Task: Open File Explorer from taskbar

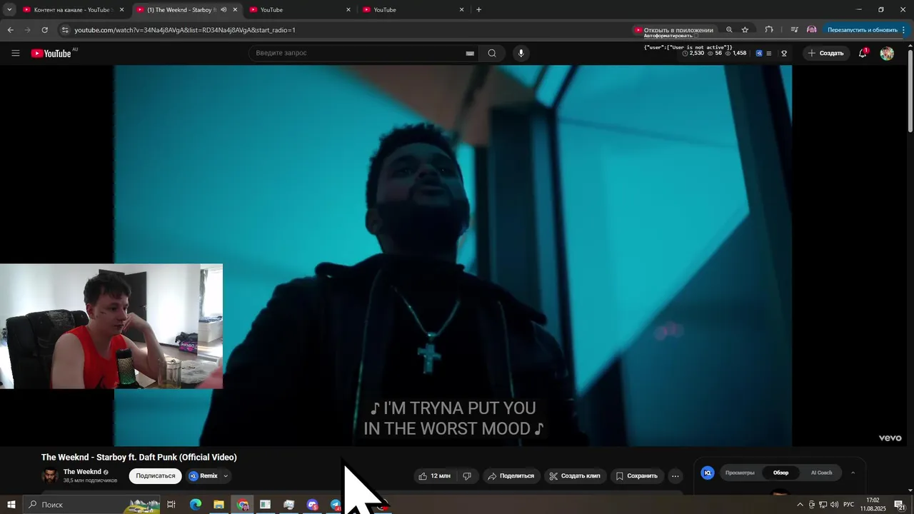Action: tap(219, 505)
